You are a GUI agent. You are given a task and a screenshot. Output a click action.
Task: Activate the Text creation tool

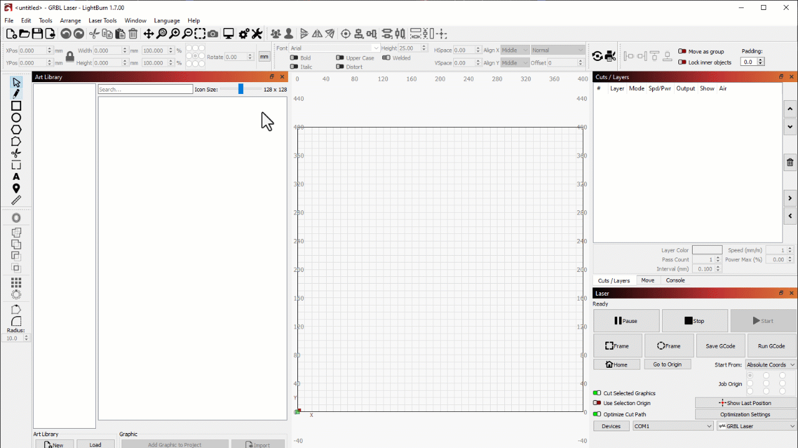(x=17, y=177)
